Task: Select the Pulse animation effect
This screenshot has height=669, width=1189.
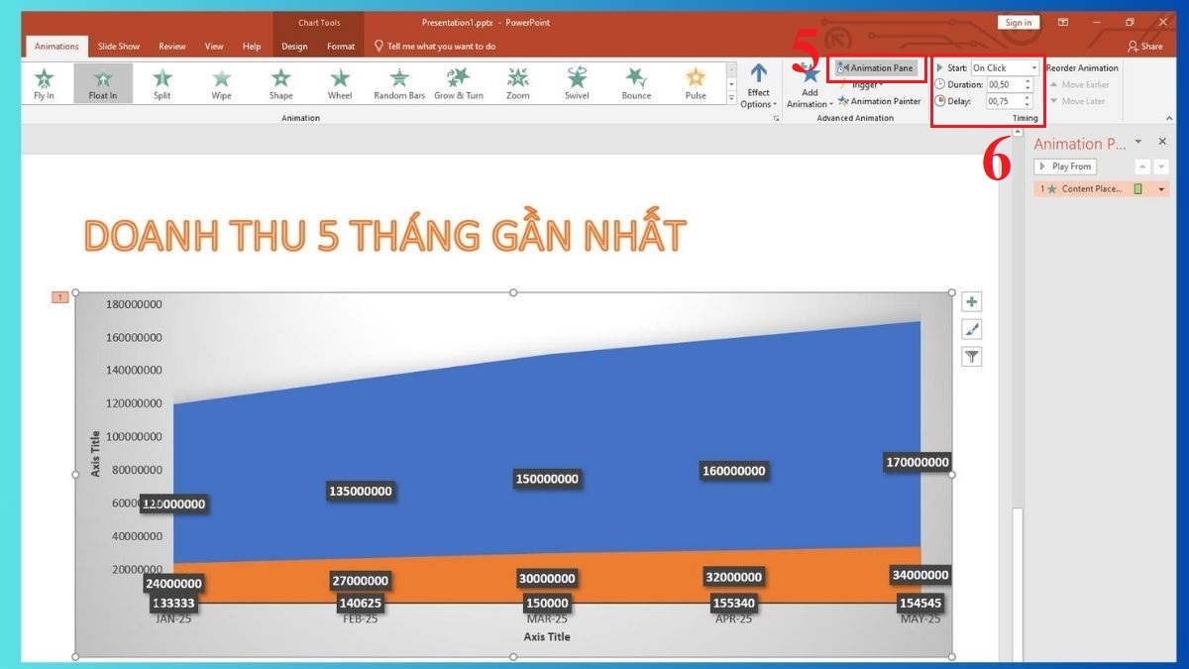Action: pos(696,82)
